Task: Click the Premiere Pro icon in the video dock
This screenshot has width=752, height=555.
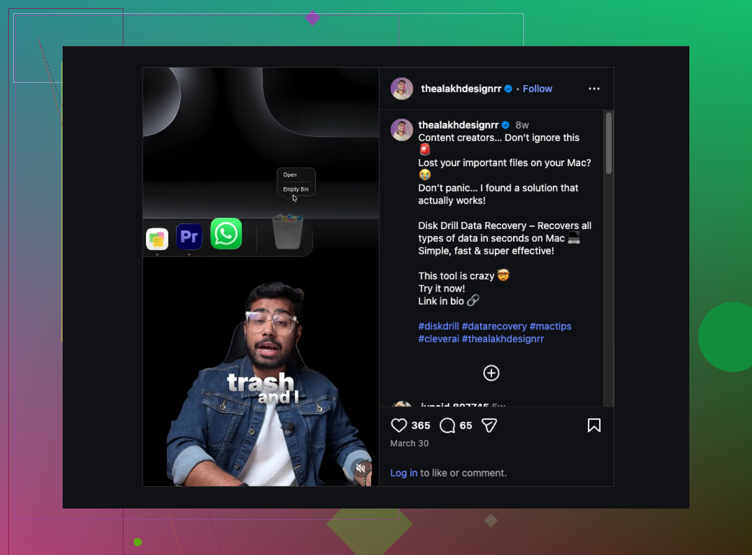Action: (189, 237)
